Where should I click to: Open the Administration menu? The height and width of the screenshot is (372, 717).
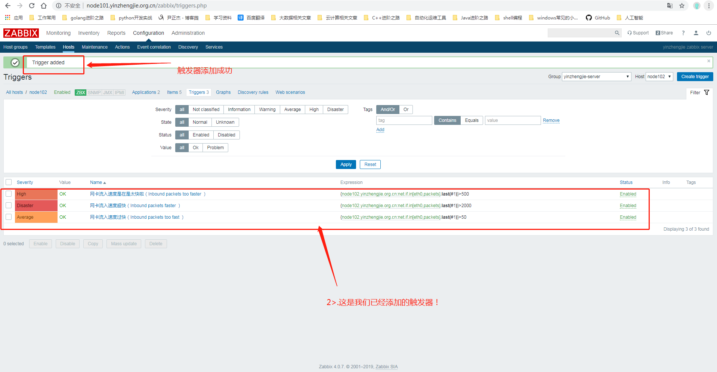tap(188, 33)
